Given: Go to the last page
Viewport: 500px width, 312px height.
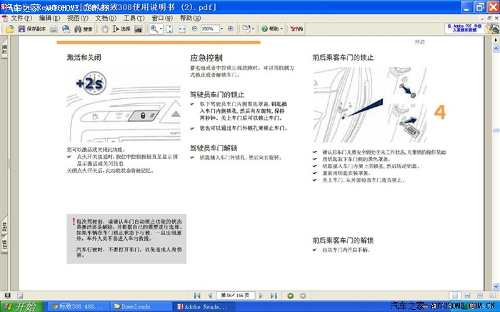Looking at the screenshot, I should [274, 296].
